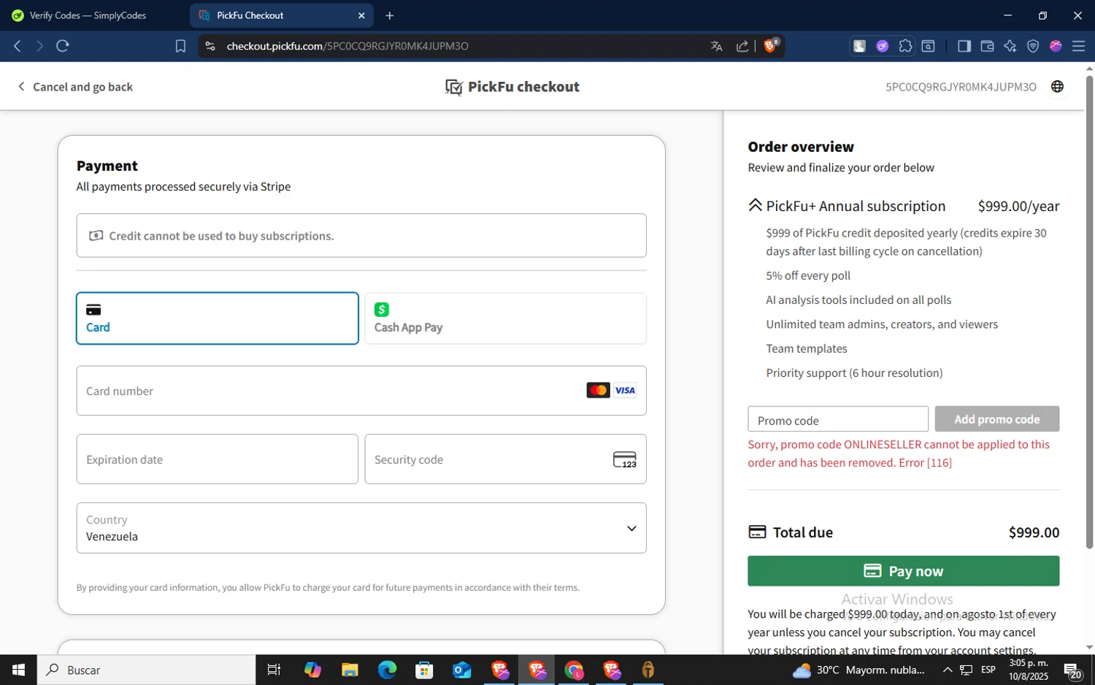Click 'Credit cannot be used to buy subscriptions.' notice
This screenshot has height=685, width=1095.
[361, 235]
